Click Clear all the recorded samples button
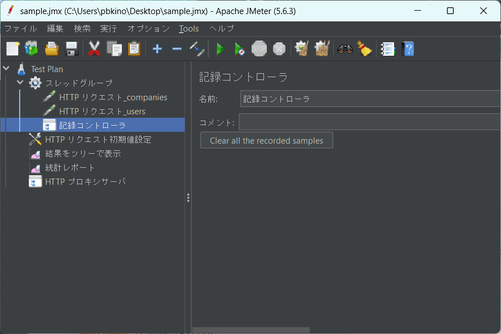This screenshot has width=501, height=334. click(x=266, y=140)
